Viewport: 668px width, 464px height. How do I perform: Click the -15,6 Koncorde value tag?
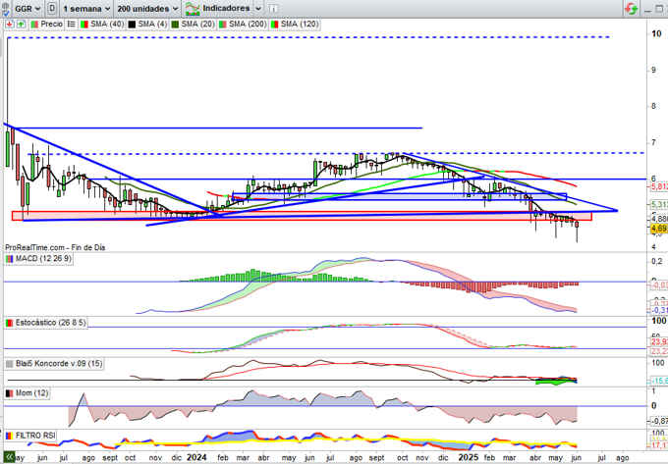659,381
